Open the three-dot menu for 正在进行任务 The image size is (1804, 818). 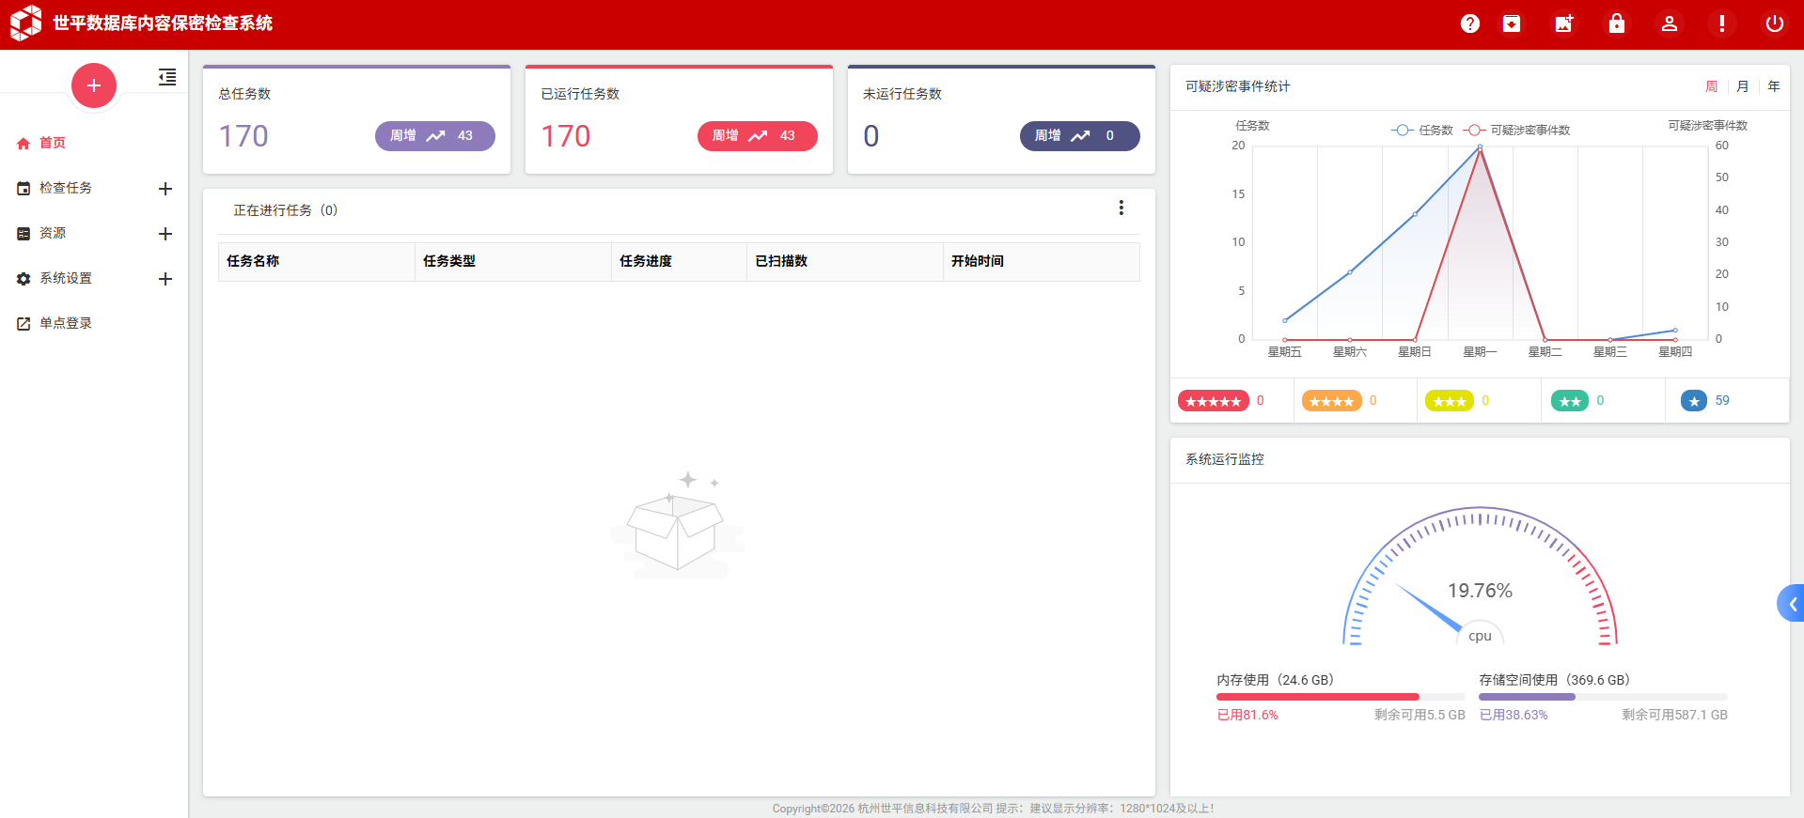click(x=1121, y=208)
